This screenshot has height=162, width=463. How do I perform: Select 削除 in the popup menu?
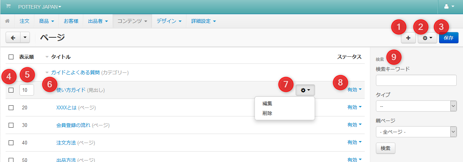pyautogui.click(x=267, y=113)
